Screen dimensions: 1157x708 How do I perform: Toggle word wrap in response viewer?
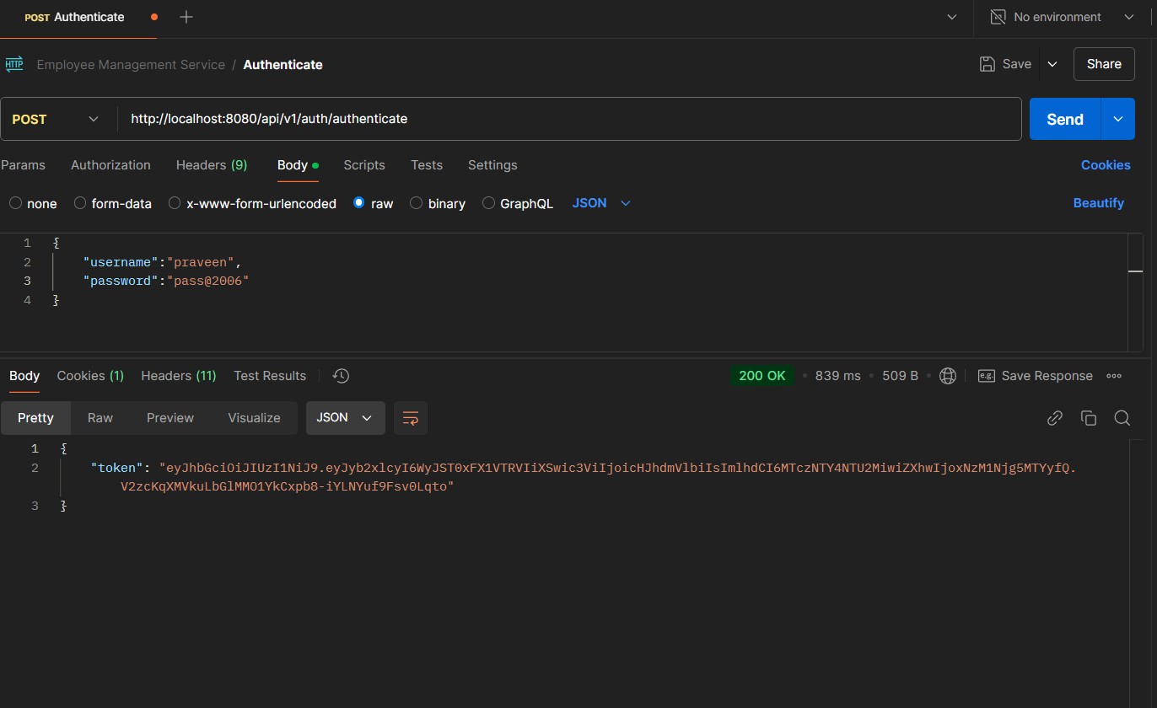411,418
